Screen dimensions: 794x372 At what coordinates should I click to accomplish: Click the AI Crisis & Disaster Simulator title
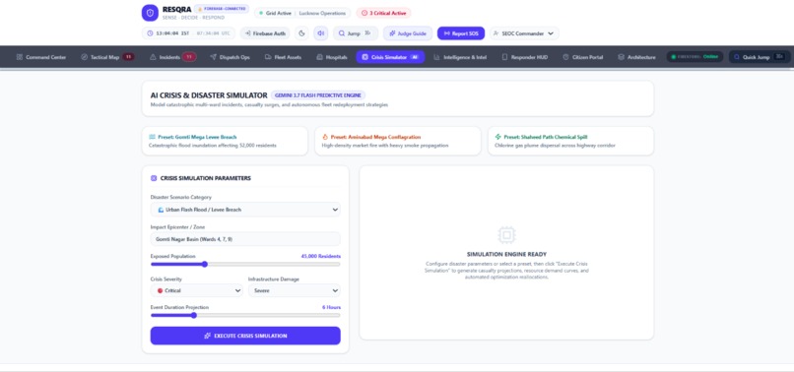pyautogui.click(x=209, y=95)
